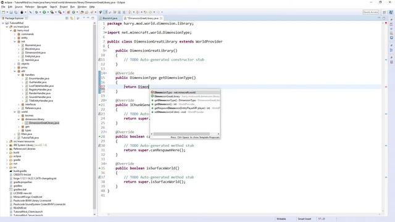Collapse the handlers package
Image resolution: width=395 pixels, height=222 pixels.
(19, 75)
